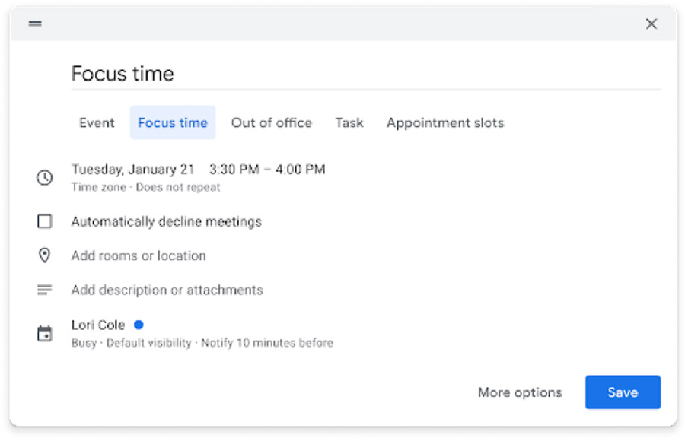Click the clock icon beside the date
The height and width of the screenshot is (438, 685).
click(x=45, y=177)
